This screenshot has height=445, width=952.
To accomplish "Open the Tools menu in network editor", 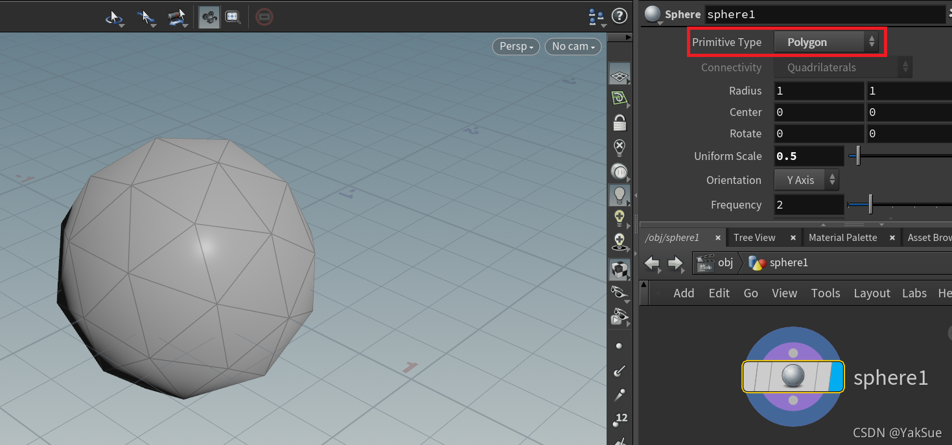I will [825, 293].
